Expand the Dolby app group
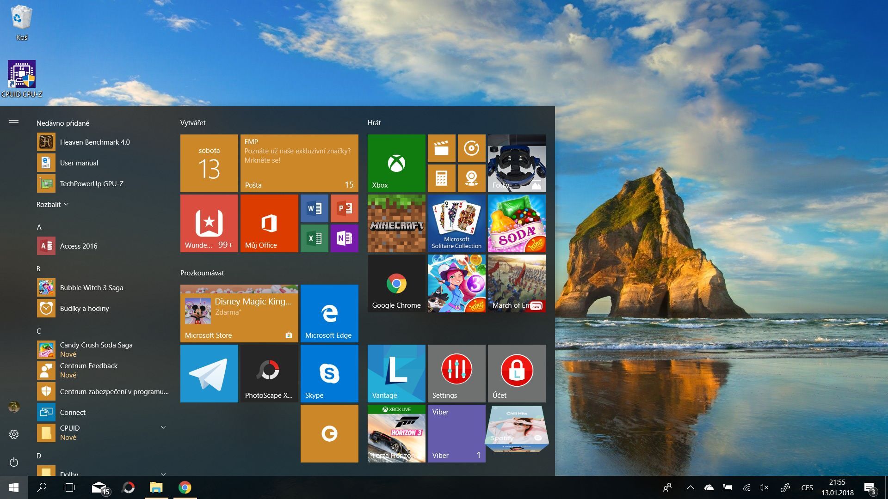This screenshot has height=499, width=888. coord(163,473)
